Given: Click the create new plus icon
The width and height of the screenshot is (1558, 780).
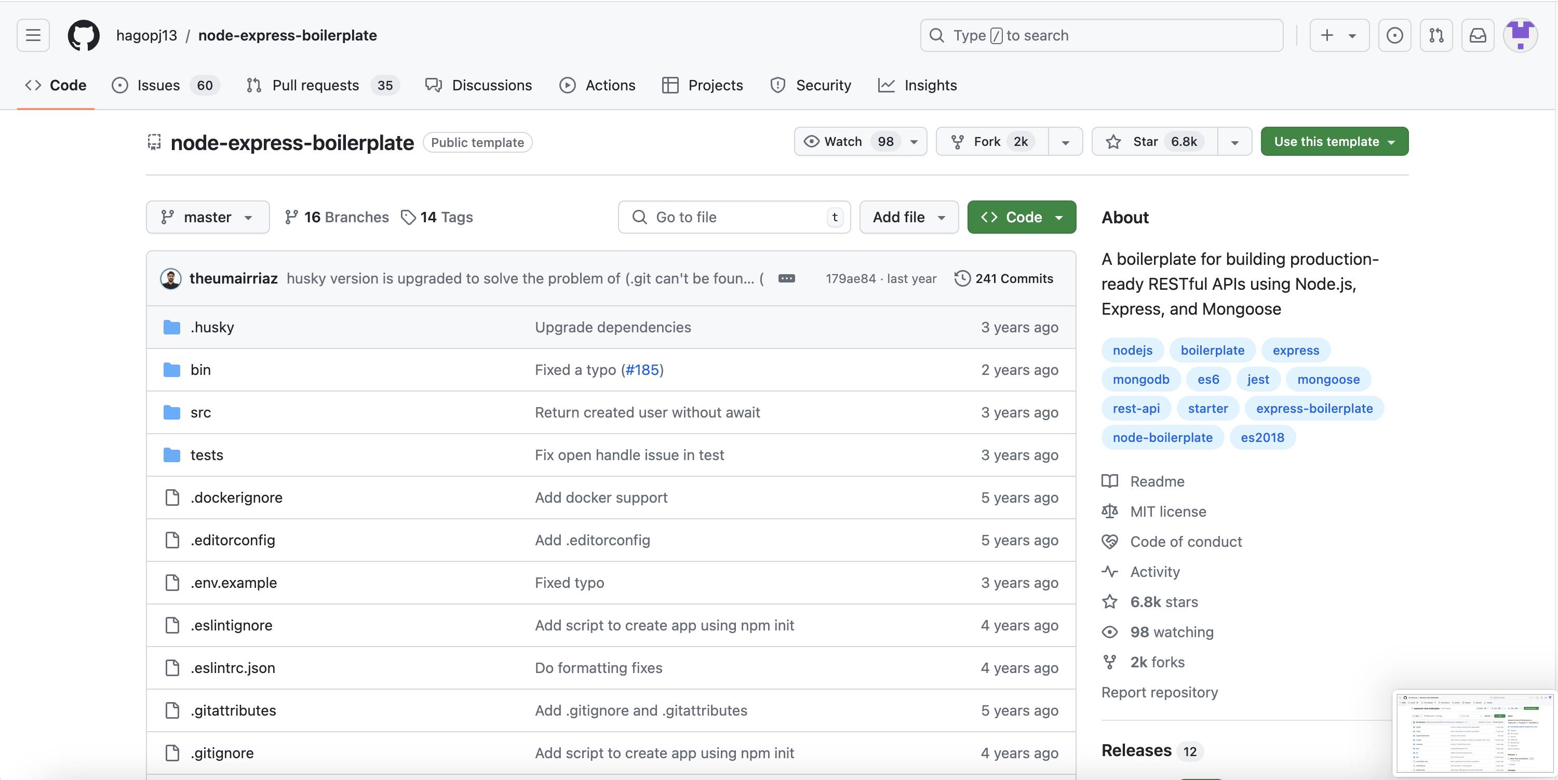Looking at the screenshot, I should pos(1327,35).
